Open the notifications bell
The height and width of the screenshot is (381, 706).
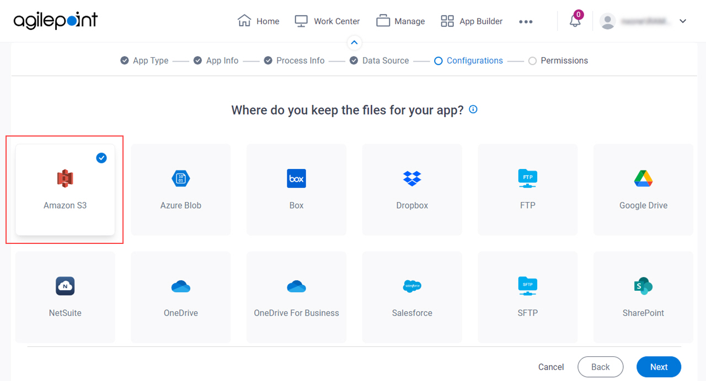pos(575,21)
